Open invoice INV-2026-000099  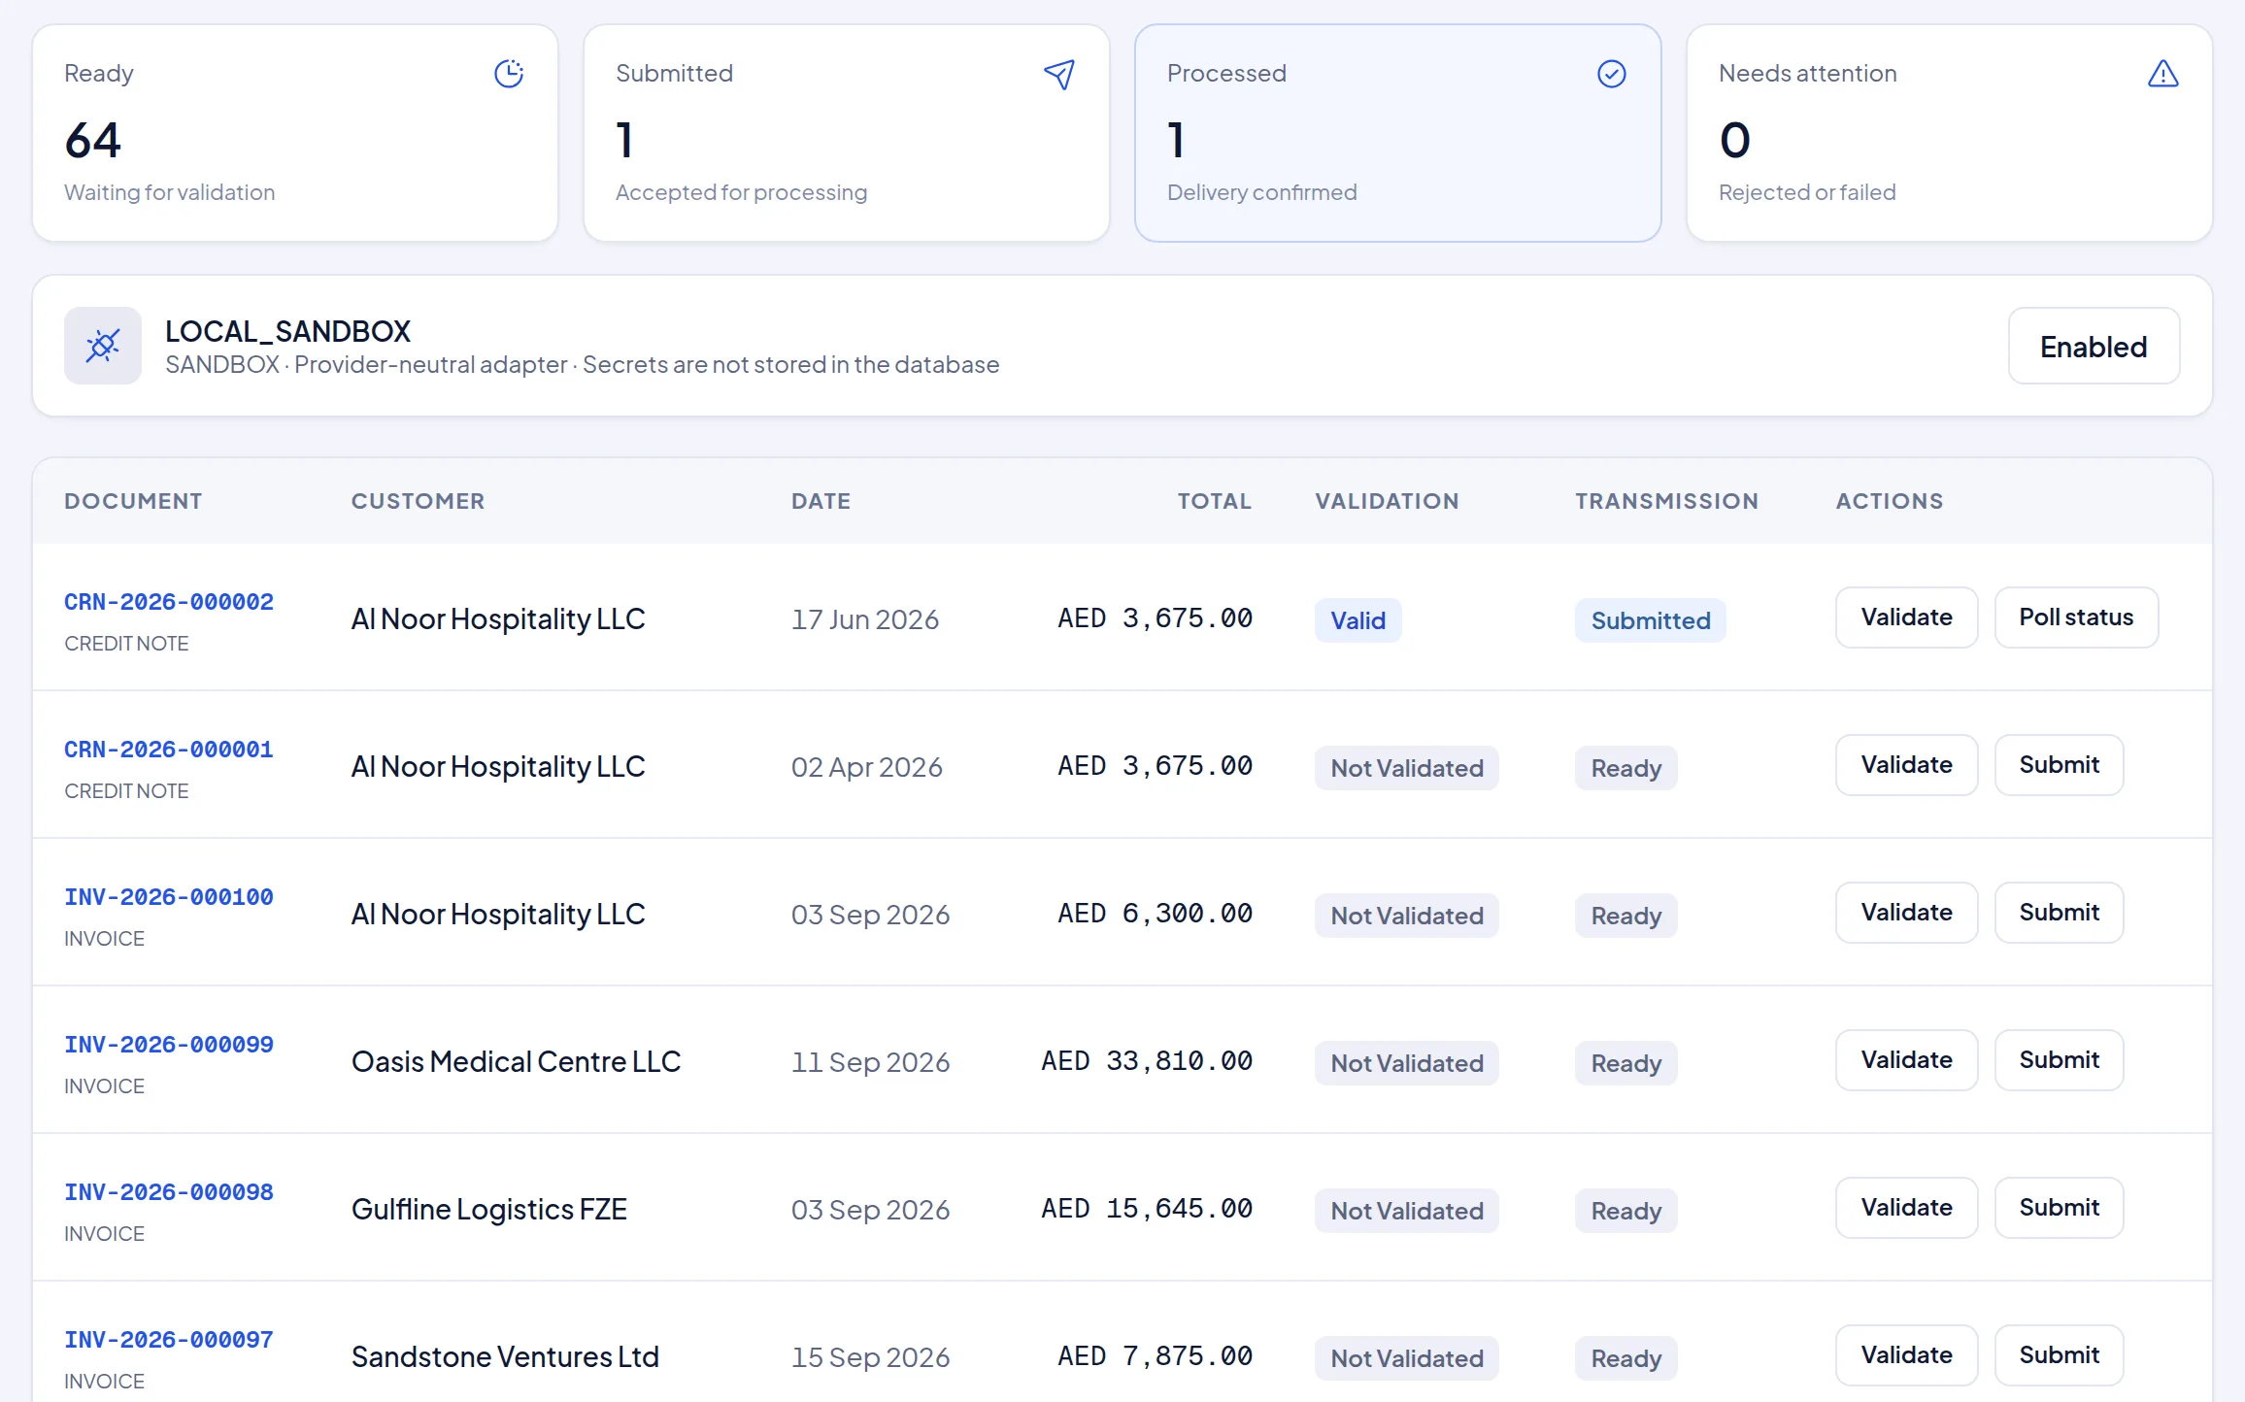tap(169, 1045)
